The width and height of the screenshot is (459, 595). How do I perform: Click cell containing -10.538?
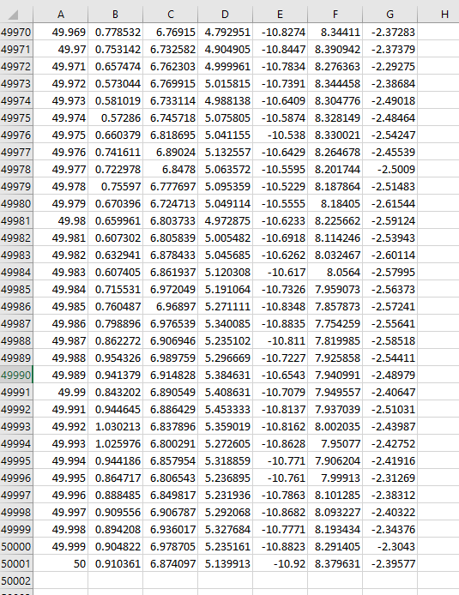pyautogui.click(x=281, y=135)
